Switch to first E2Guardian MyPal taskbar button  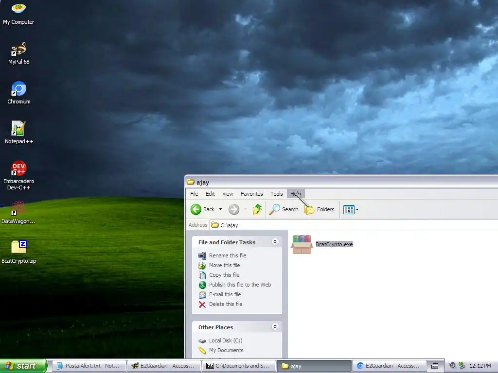164,366
